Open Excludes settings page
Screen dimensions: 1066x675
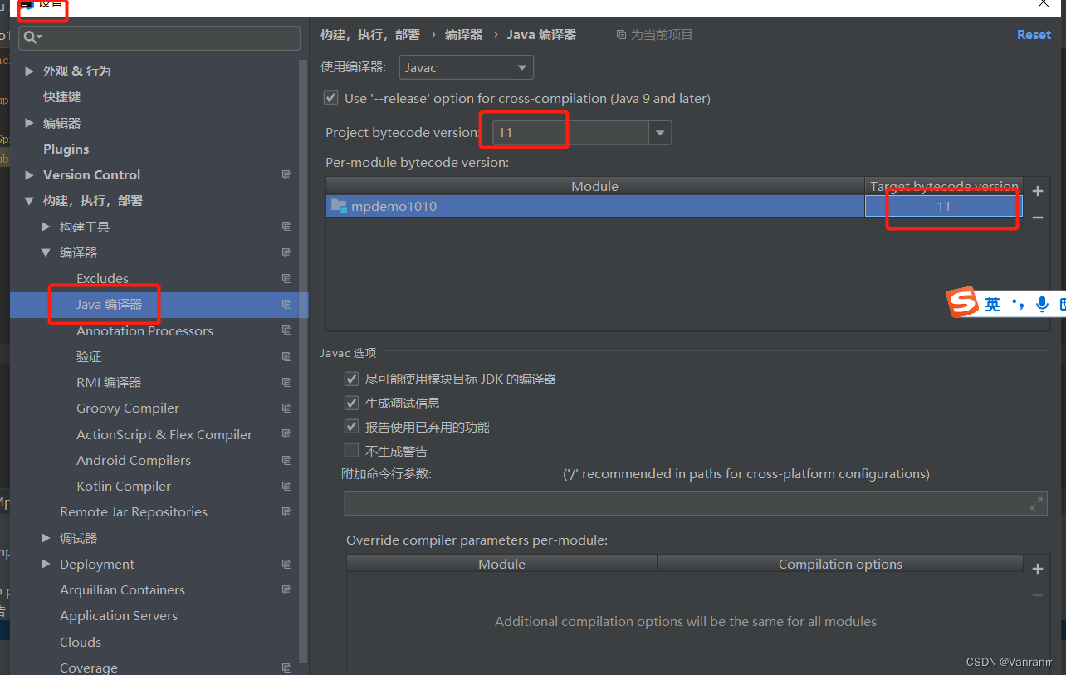tap(102, 278)
